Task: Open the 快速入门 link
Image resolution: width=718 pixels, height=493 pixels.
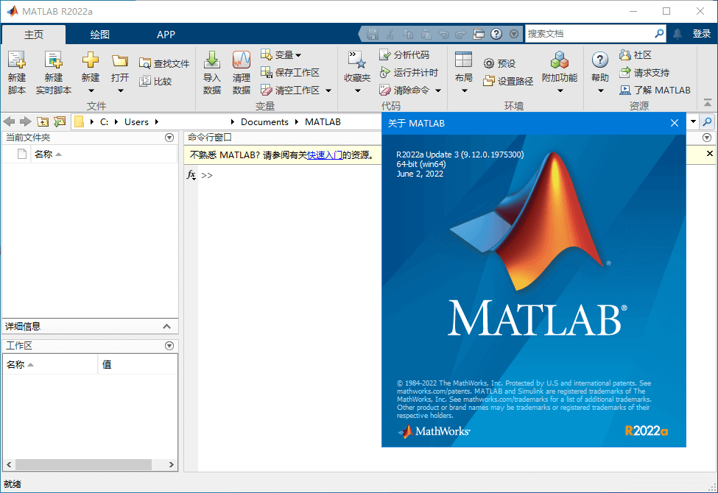Action: pos(325,155)
